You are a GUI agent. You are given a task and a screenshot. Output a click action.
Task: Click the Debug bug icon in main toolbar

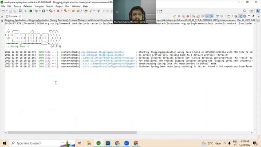click(36, 11)
